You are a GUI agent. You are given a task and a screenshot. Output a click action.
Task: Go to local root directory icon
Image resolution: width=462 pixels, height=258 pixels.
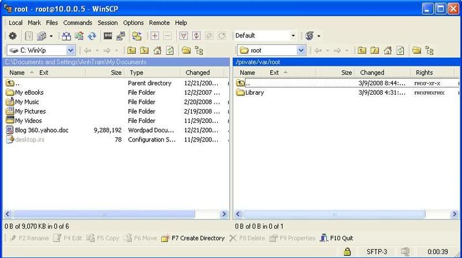(x=144, y=50)
